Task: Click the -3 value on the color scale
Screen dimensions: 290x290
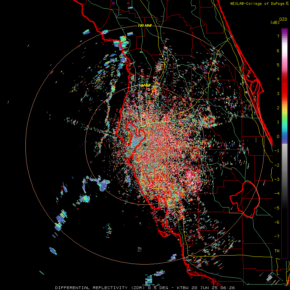Action: tap(277, 179)
